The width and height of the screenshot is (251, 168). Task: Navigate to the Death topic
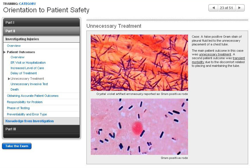[x=15, y=89]
